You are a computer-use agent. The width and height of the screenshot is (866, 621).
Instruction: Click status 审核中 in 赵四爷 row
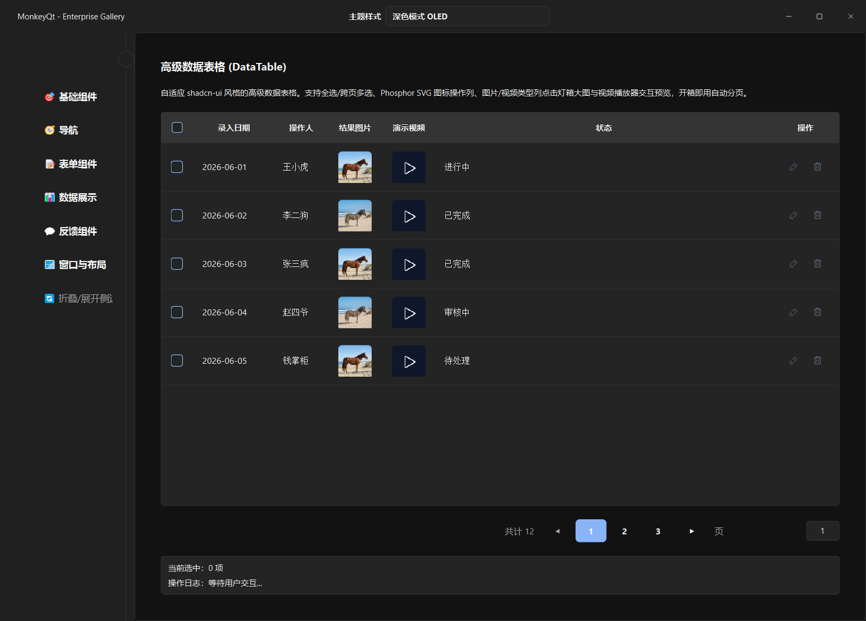457,313
